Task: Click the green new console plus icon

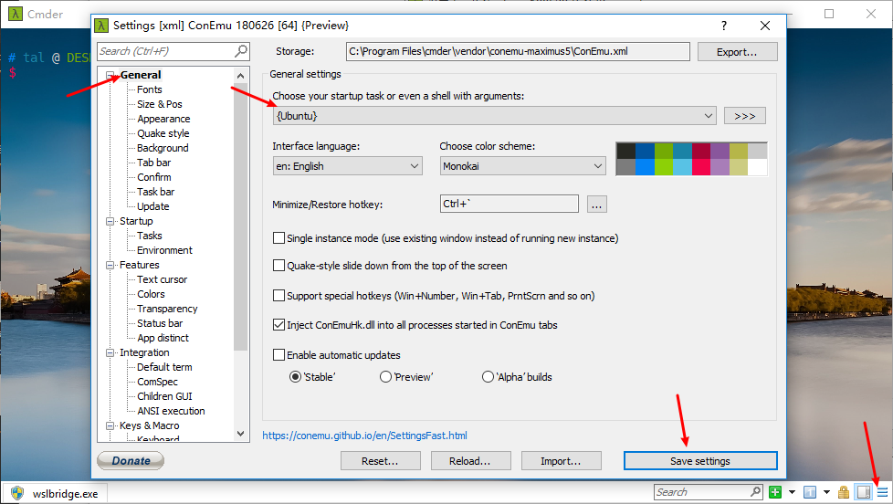Action: click(775, 492)
